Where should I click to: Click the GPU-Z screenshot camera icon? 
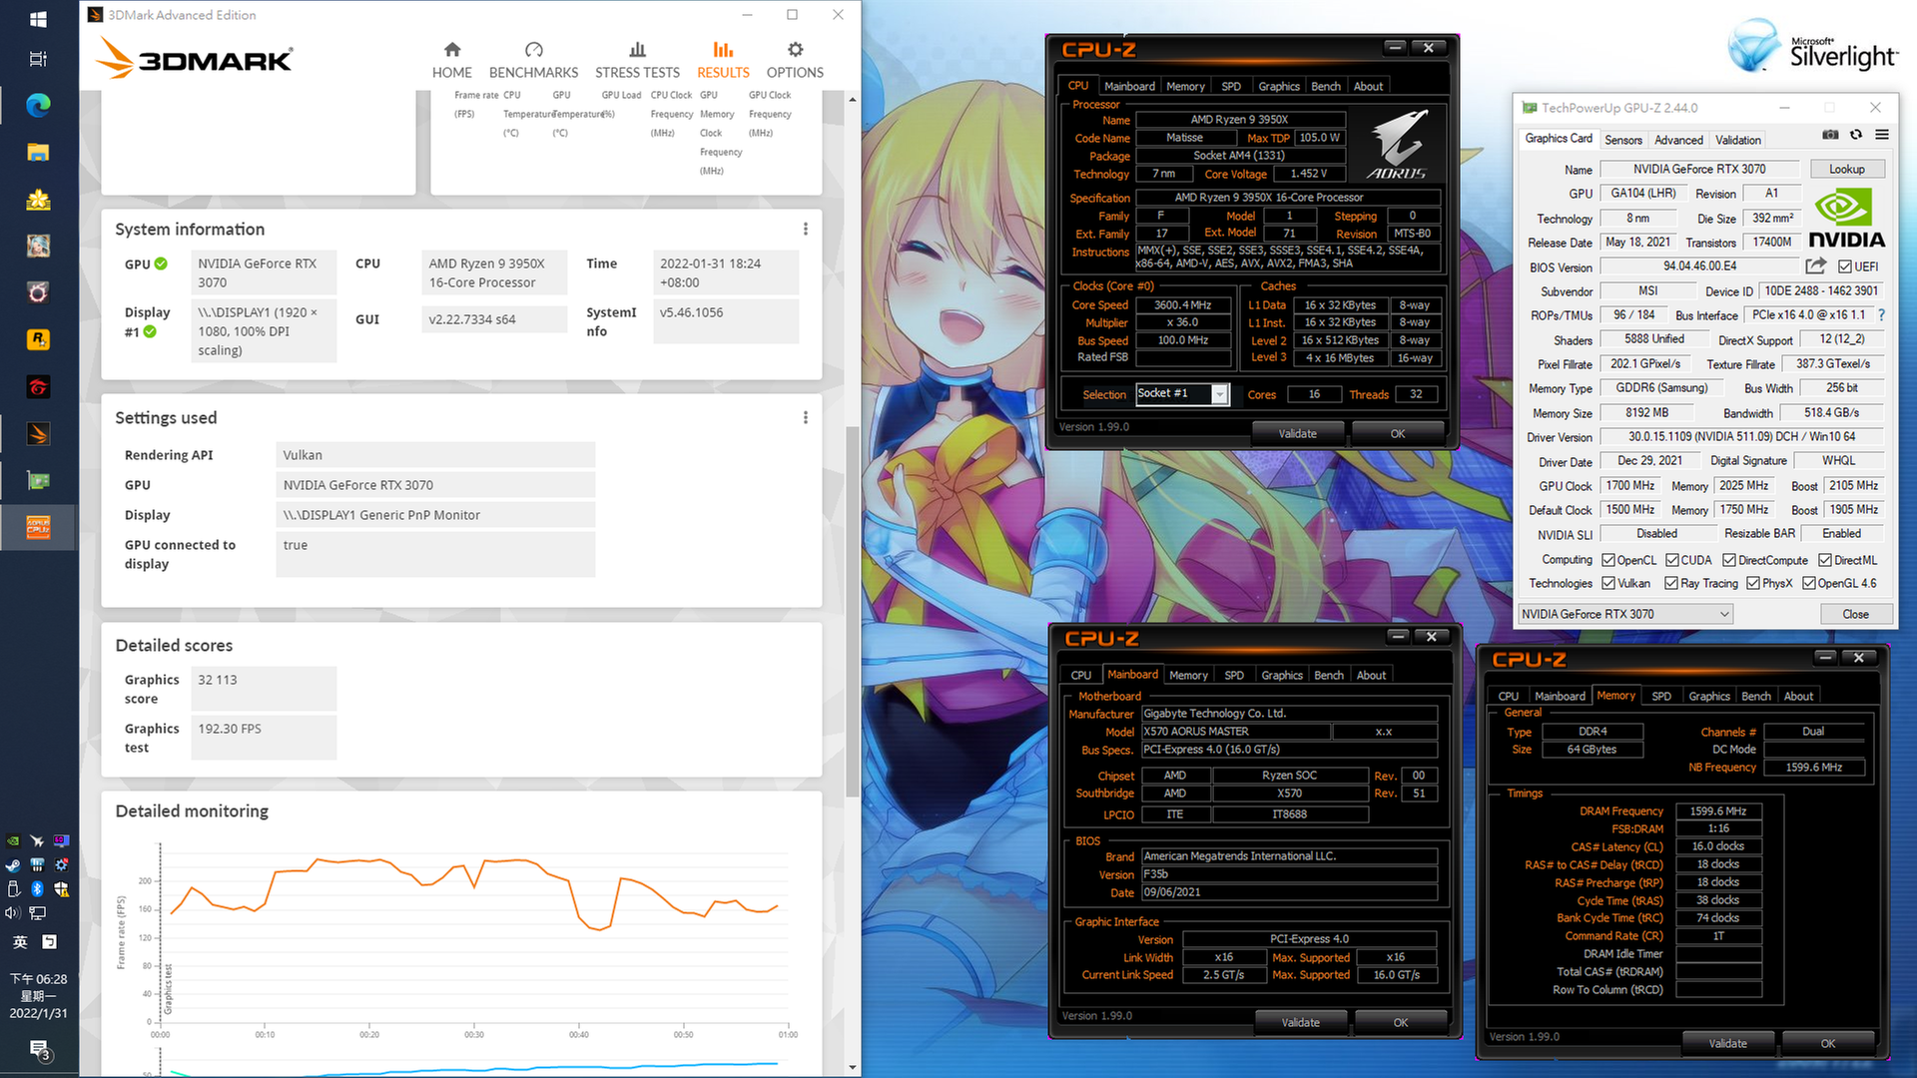pyautogui.click(x=1830, y=135)
